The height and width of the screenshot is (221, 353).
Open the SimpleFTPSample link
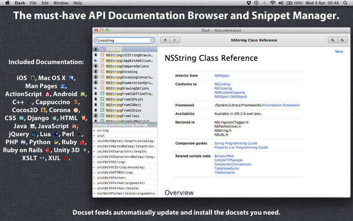click(229, 160)
